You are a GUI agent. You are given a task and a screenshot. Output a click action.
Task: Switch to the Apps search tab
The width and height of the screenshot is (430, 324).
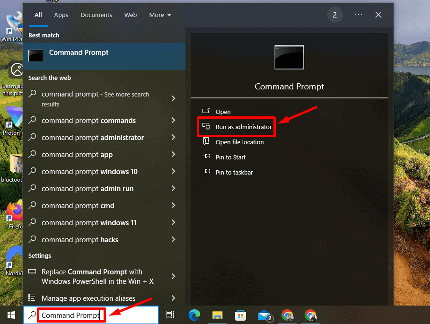click(x=61, y=15)
